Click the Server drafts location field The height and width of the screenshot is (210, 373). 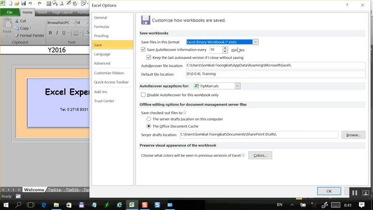tap(259, 135)
